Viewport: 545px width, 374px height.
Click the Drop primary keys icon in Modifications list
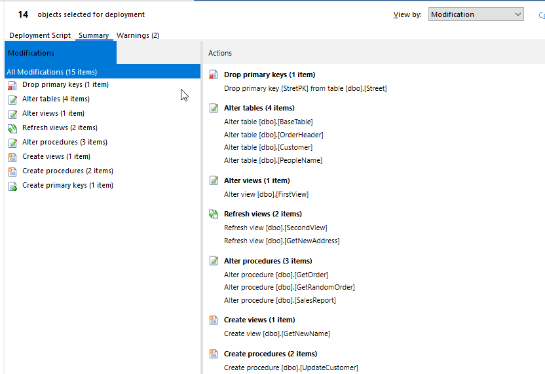coord(12,85)
